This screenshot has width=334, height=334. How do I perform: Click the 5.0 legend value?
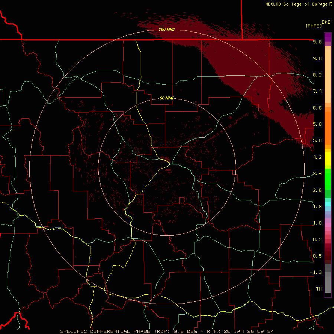click(x=317, y=141)
